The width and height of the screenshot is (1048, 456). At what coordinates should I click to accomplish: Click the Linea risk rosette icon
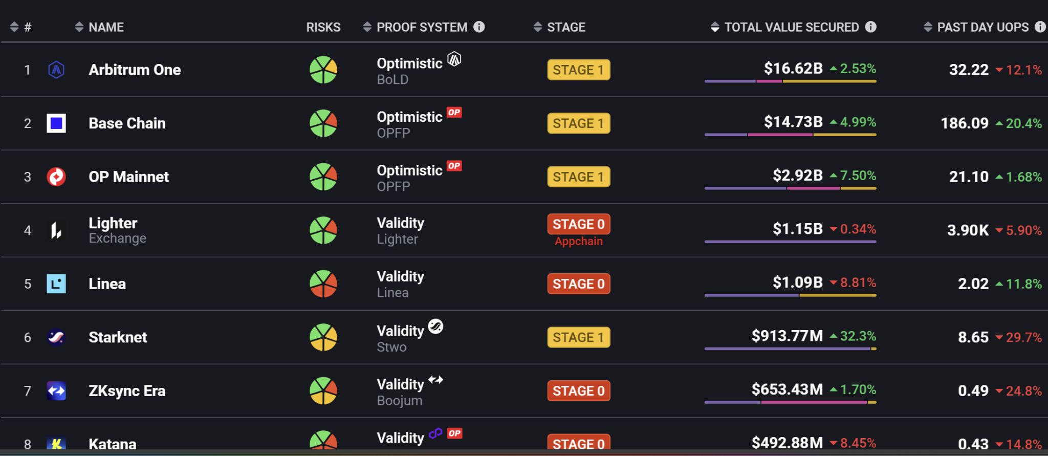pyautogui.click(x=323, y=284)
